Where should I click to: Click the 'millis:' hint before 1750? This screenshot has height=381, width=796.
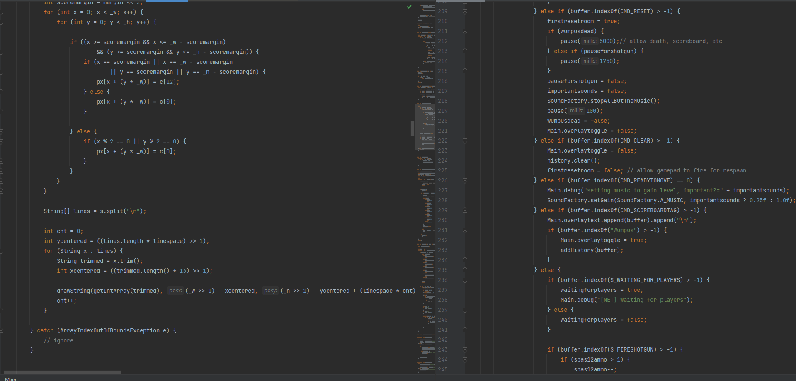click(x=590, y=61)
